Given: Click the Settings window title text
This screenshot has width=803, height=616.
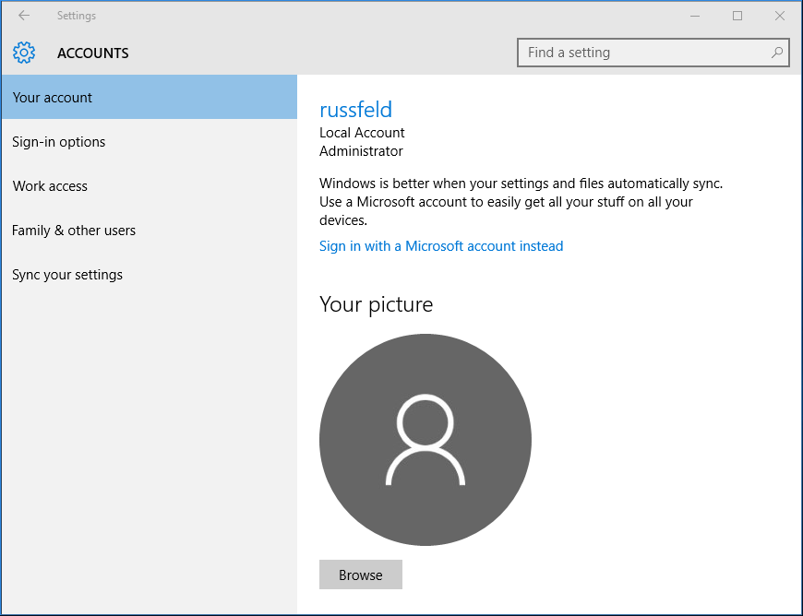Looking at the screenshot, I should pos(76,16).
